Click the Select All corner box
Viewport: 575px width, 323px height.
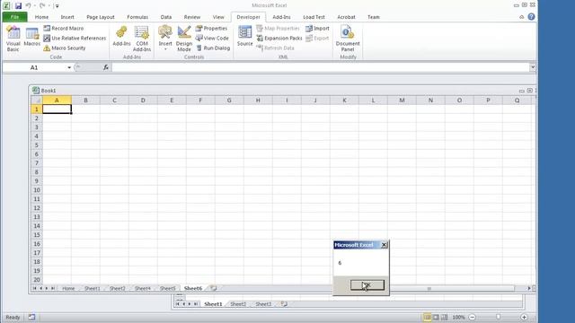tap(37, 100)
